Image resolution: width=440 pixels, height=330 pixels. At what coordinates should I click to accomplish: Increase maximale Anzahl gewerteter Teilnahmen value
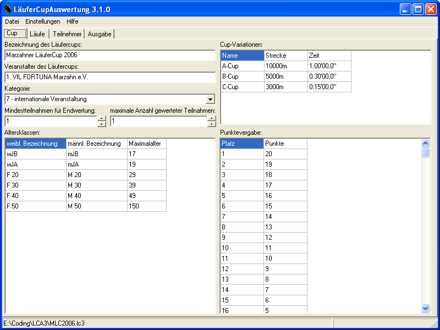(x=212, y=118)
